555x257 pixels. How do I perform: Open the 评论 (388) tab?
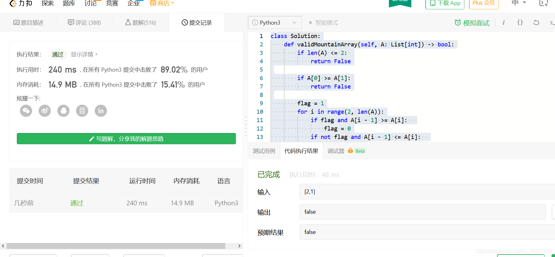pos(84,23)
